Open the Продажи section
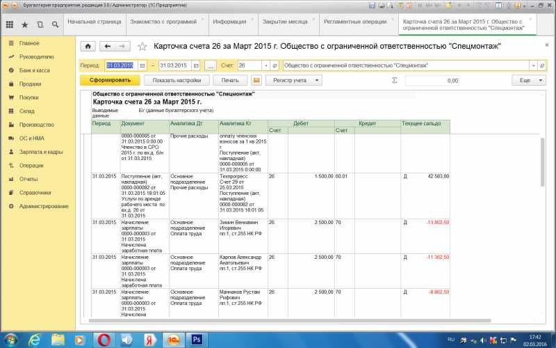This screenshot has height=348, width=556. coord(30,84)
